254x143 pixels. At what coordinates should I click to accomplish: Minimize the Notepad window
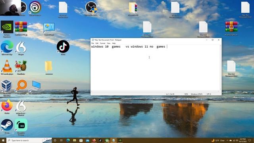[207, 40]
